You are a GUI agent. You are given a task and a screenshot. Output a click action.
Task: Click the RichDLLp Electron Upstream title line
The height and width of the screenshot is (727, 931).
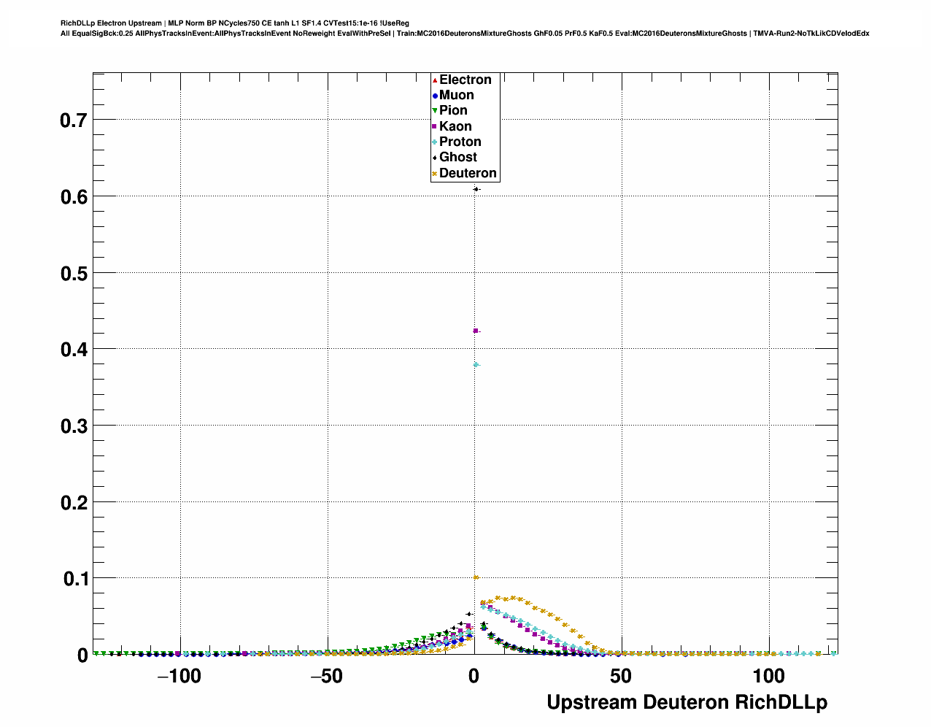coord(234,23)
